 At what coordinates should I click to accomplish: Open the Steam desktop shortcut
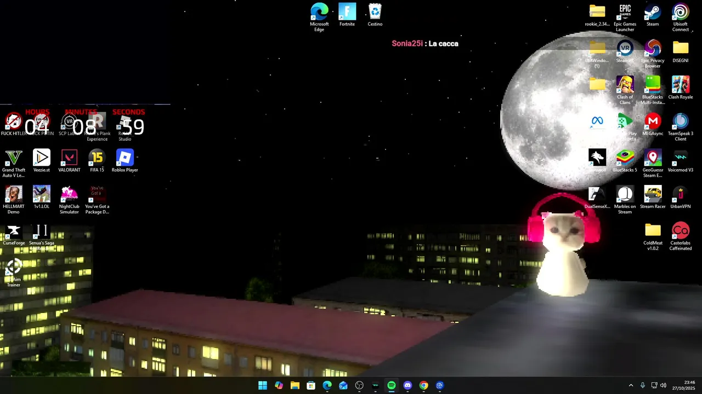tap(653, 15)
